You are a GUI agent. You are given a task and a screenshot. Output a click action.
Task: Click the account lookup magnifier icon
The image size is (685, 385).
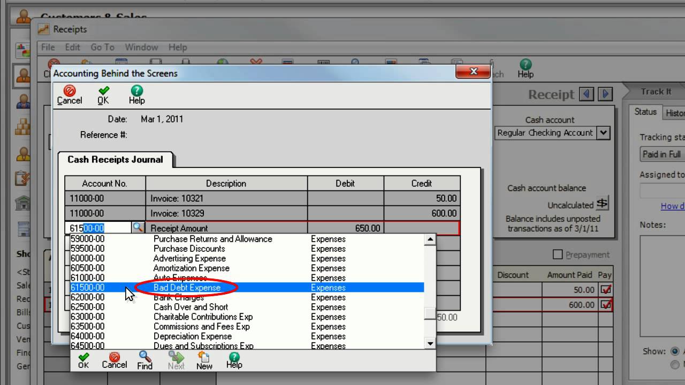tap(138, 227)
